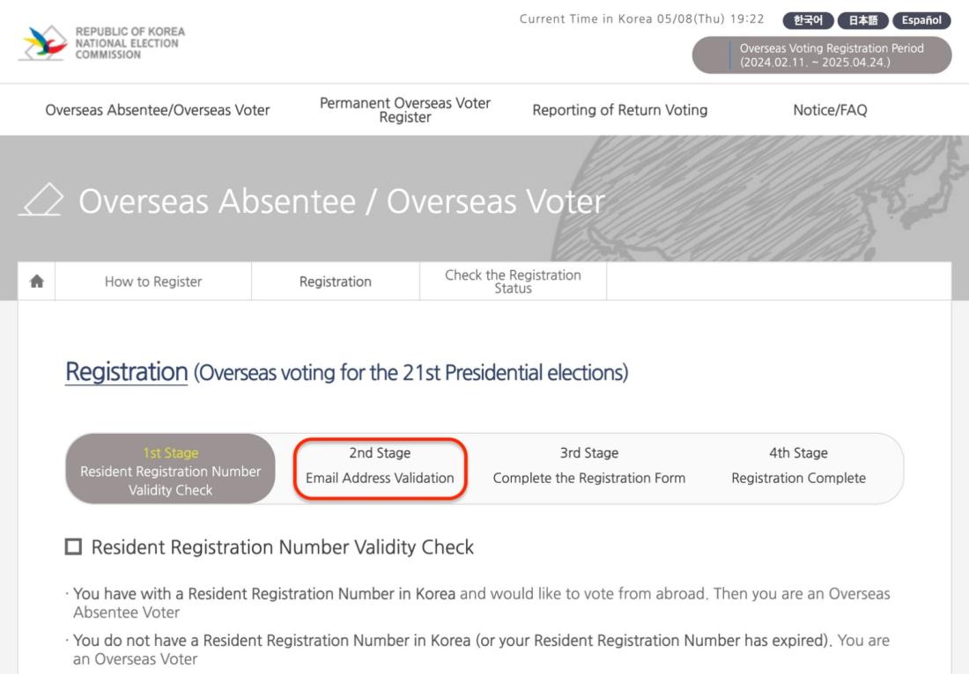Viewport: 969px width, 674px height.
Task: Switch language to Español
Action: [921, 20]
